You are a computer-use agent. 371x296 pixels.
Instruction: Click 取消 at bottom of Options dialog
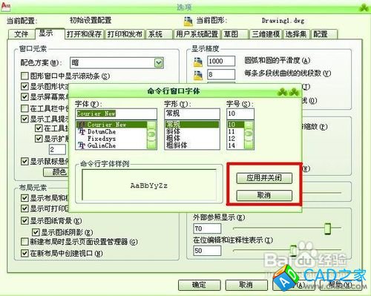click(x=246, y=285)
